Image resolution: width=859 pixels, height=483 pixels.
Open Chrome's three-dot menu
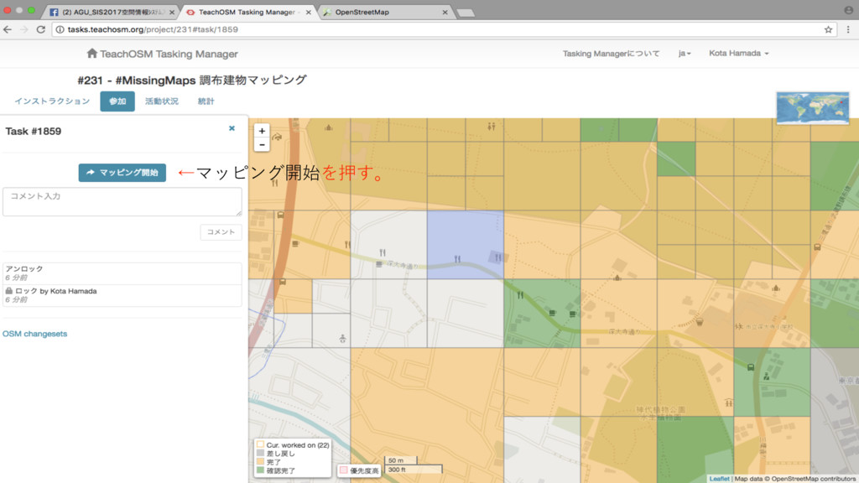846,29
